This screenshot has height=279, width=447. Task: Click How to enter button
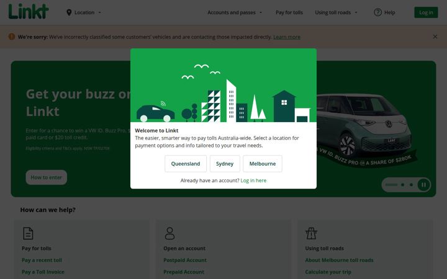tap(46, 177)
